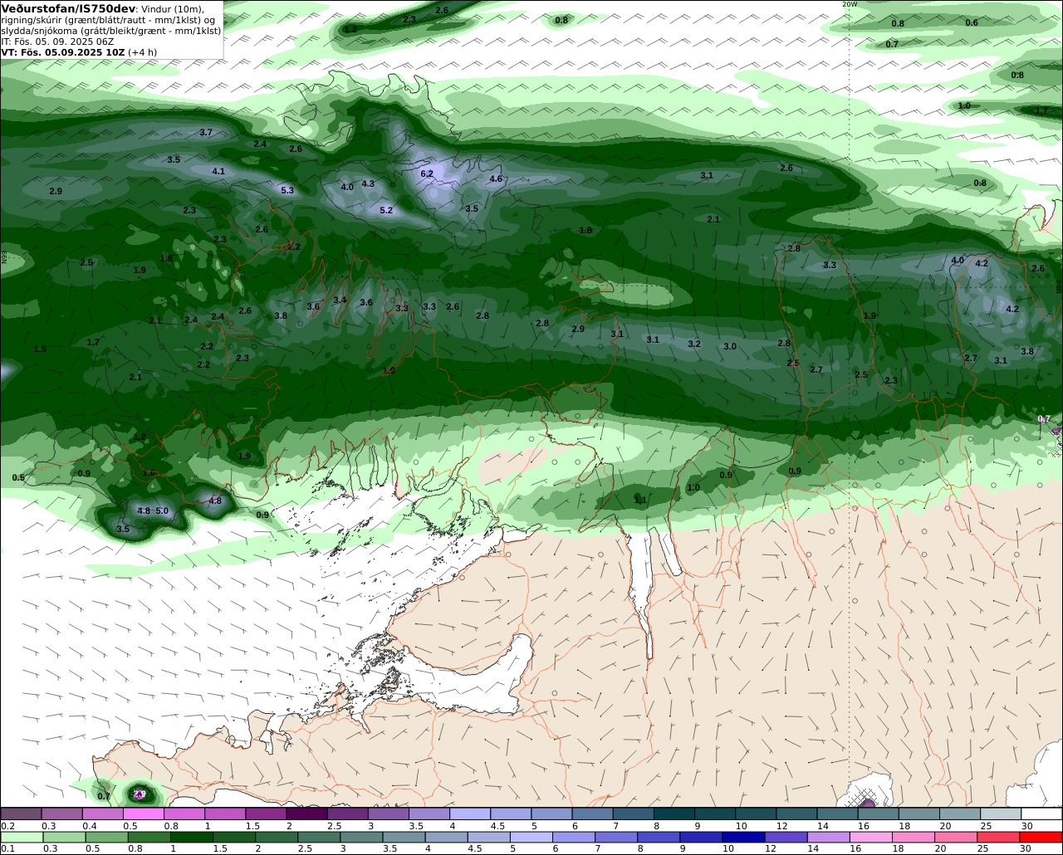The image size is (1063, 855).
Task: Click the valid time "VT: Fös. 05.09.2025 10Z"
Action: click(63, 51)
